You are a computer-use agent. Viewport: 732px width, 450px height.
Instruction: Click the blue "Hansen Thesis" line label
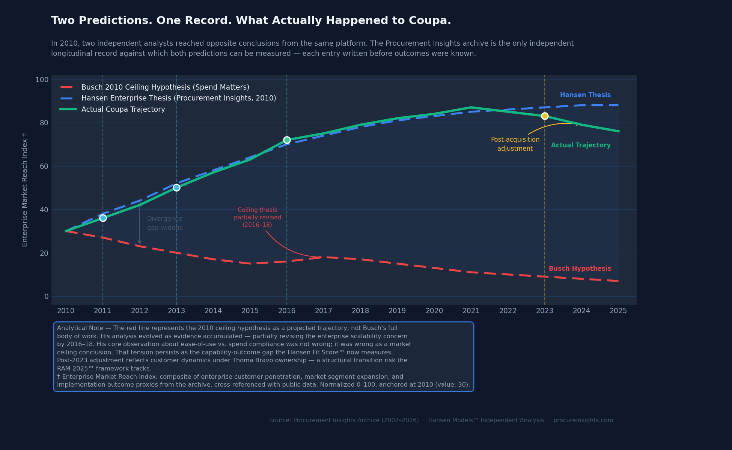pos(585,95)
